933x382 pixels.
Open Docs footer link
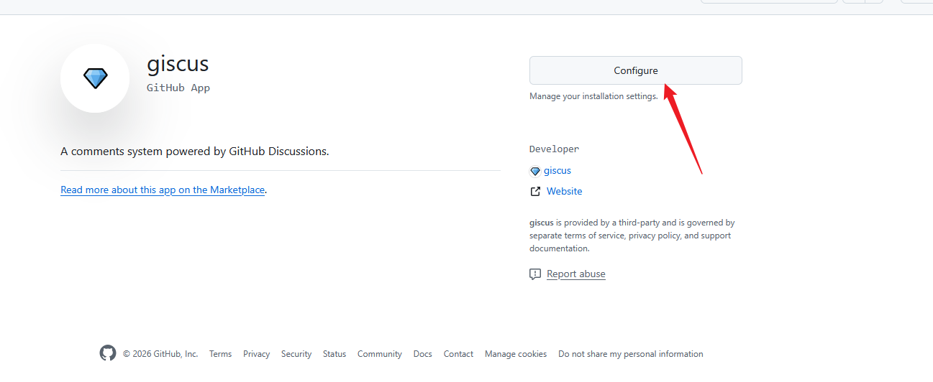[422, 354]
